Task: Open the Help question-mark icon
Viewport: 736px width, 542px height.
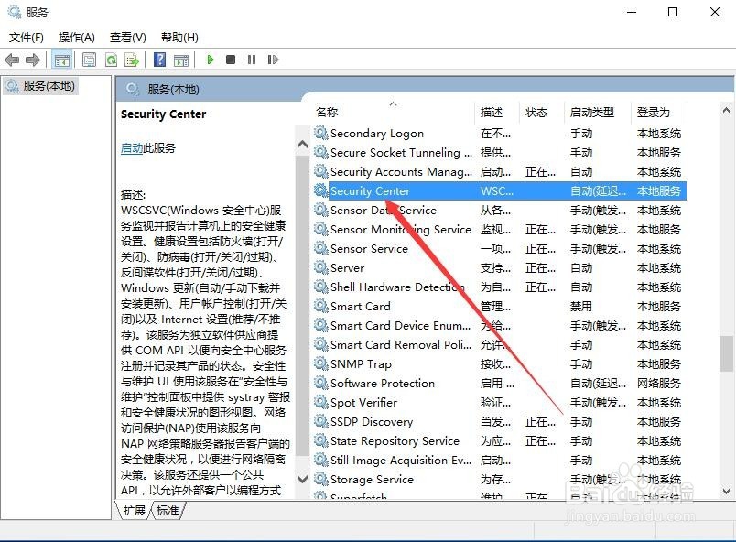Action: (x=159, y=60)
